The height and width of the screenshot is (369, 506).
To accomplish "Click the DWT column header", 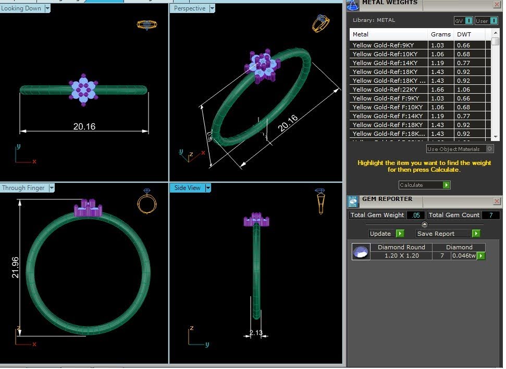I will 469,34.
